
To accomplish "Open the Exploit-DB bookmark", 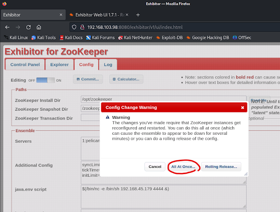I will click(x=169, y=37).
